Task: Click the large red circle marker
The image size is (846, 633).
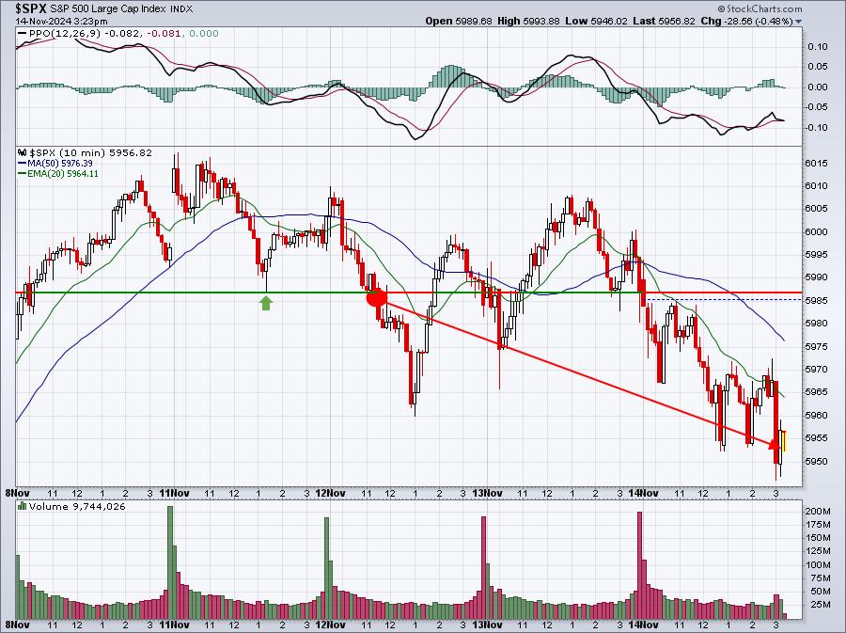Action: click(x=377, y=297)
